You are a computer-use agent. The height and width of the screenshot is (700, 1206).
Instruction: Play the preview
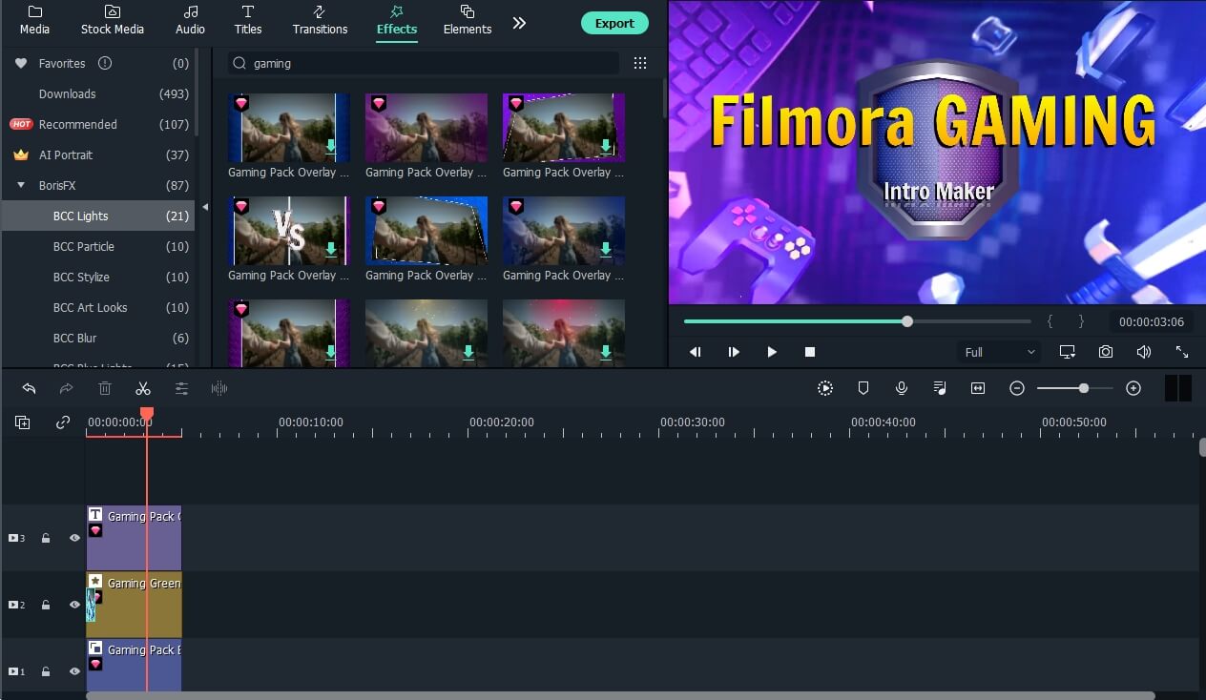point(772,352)
